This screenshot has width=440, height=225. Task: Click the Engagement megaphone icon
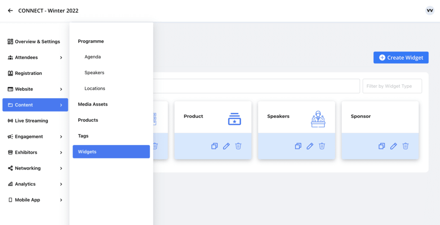point(10,137)
